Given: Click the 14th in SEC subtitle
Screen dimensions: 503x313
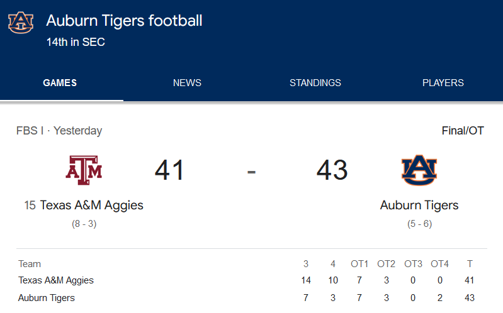Looking at the screenshot, I should click(x=76, y=43).
